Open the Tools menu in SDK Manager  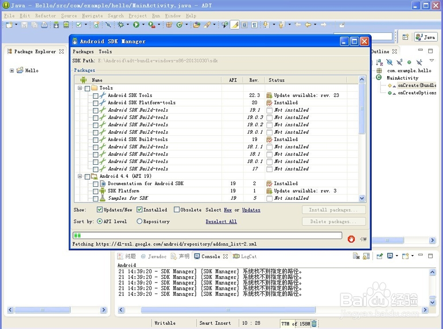105,51
